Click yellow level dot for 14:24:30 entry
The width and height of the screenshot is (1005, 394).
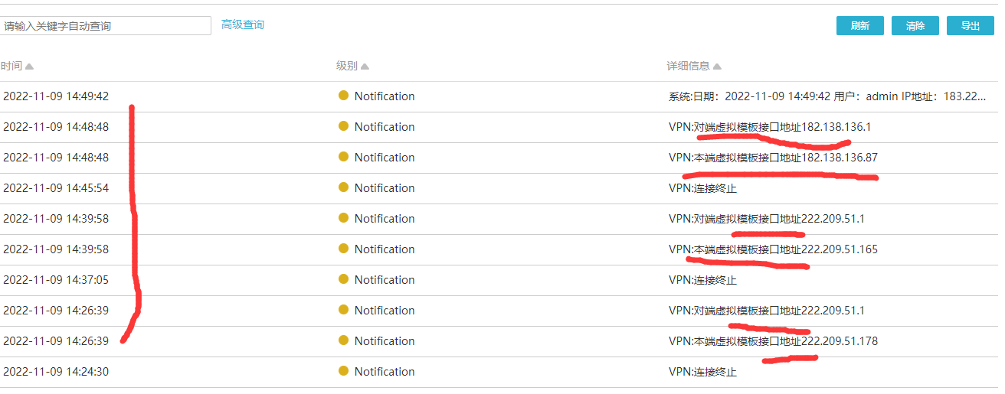point(343,371)
